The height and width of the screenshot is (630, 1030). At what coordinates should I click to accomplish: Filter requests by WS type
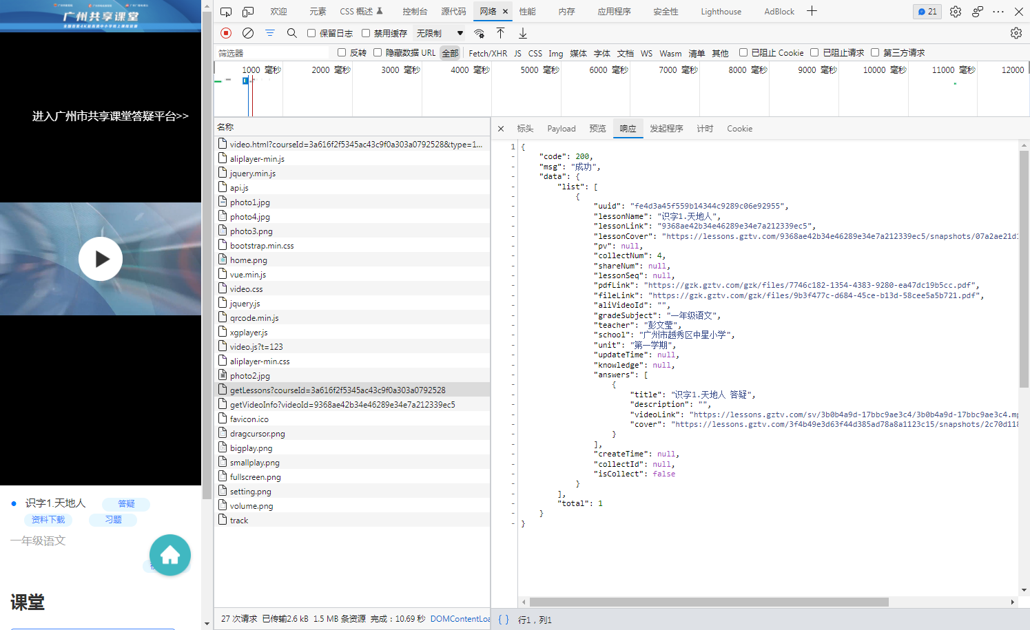click(x=646, y=53)
